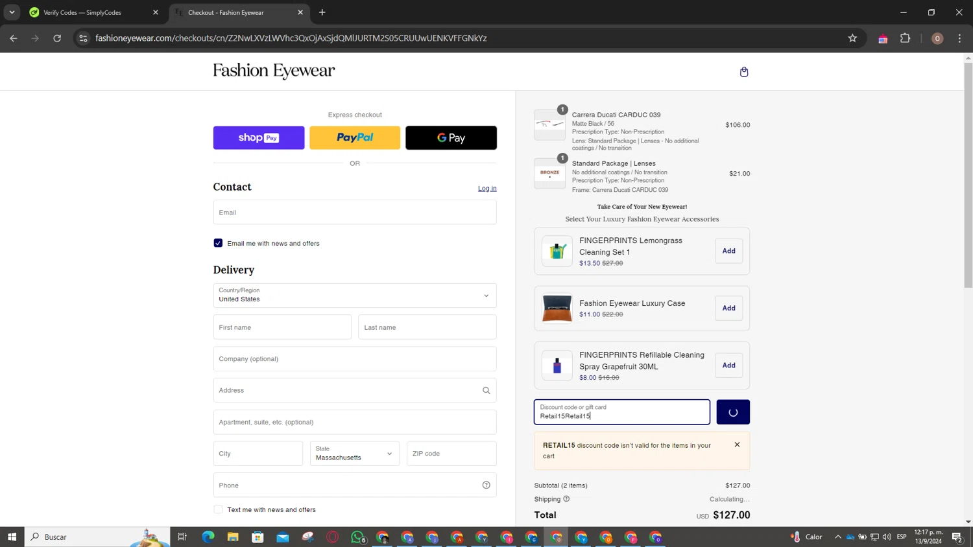
Task: Open the Chrome three-dot menu
Action: [x=960, y=38]
